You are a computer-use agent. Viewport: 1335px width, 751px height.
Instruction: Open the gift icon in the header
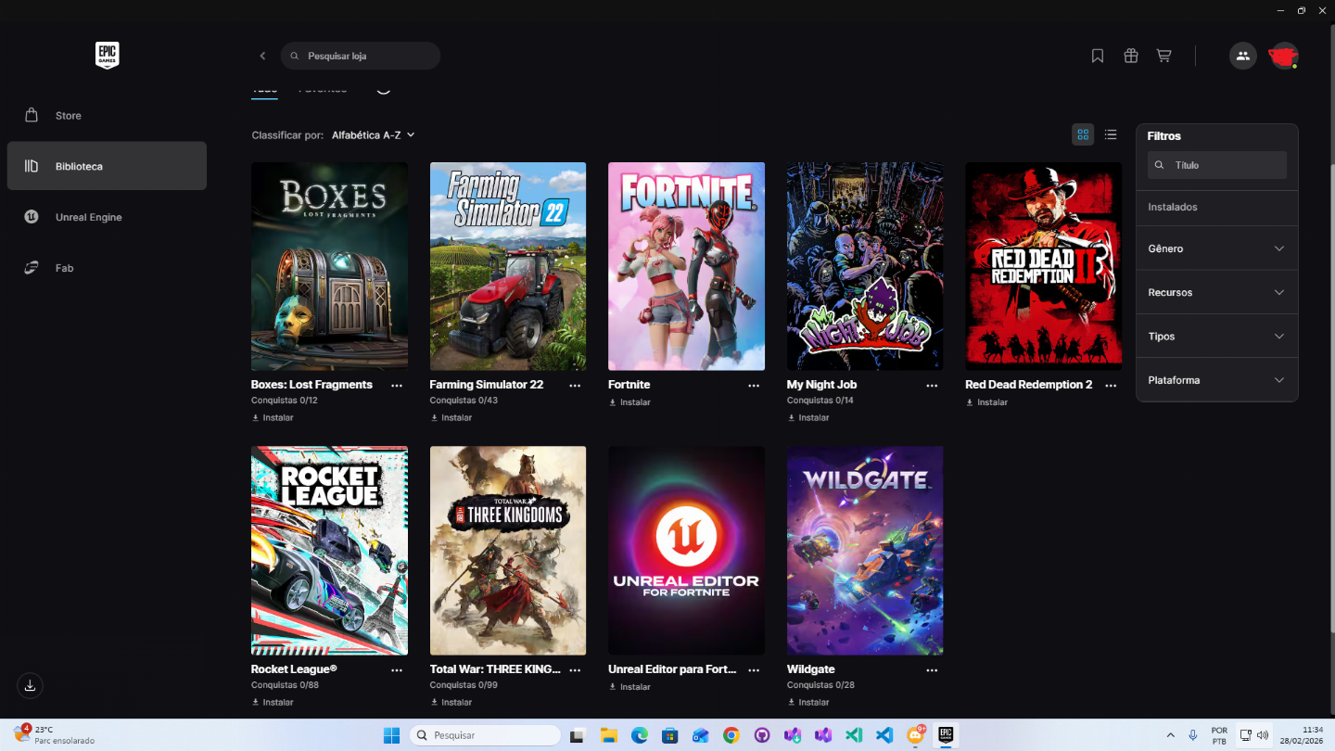click(x=1131, y=56)
